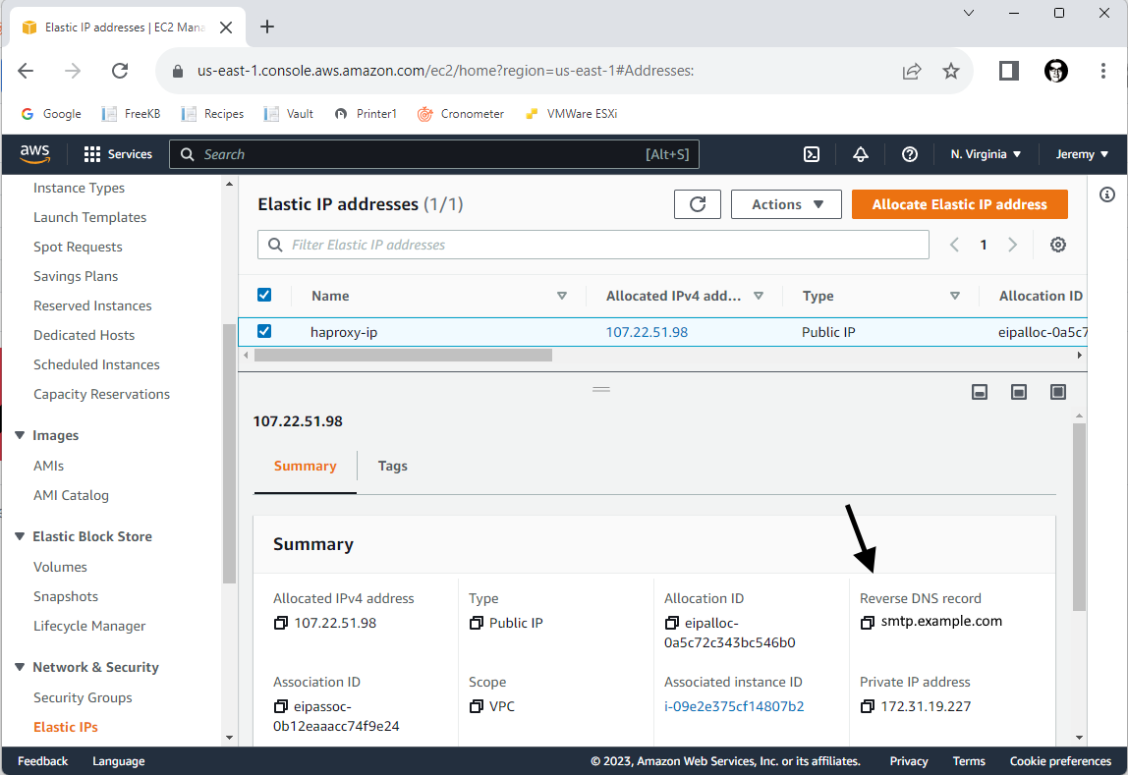Click Allocate Elastic IP address button
1128x775 pixels.
tap(960, 204)
